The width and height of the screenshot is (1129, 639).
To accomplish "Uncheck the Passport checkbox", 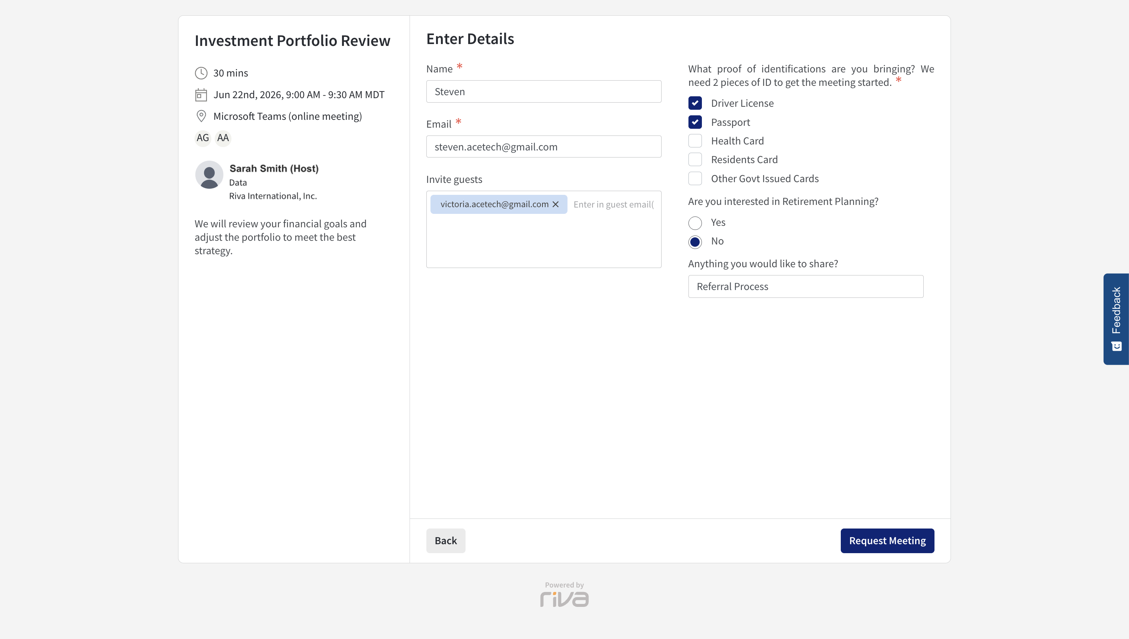I will [x=695, y=122].
